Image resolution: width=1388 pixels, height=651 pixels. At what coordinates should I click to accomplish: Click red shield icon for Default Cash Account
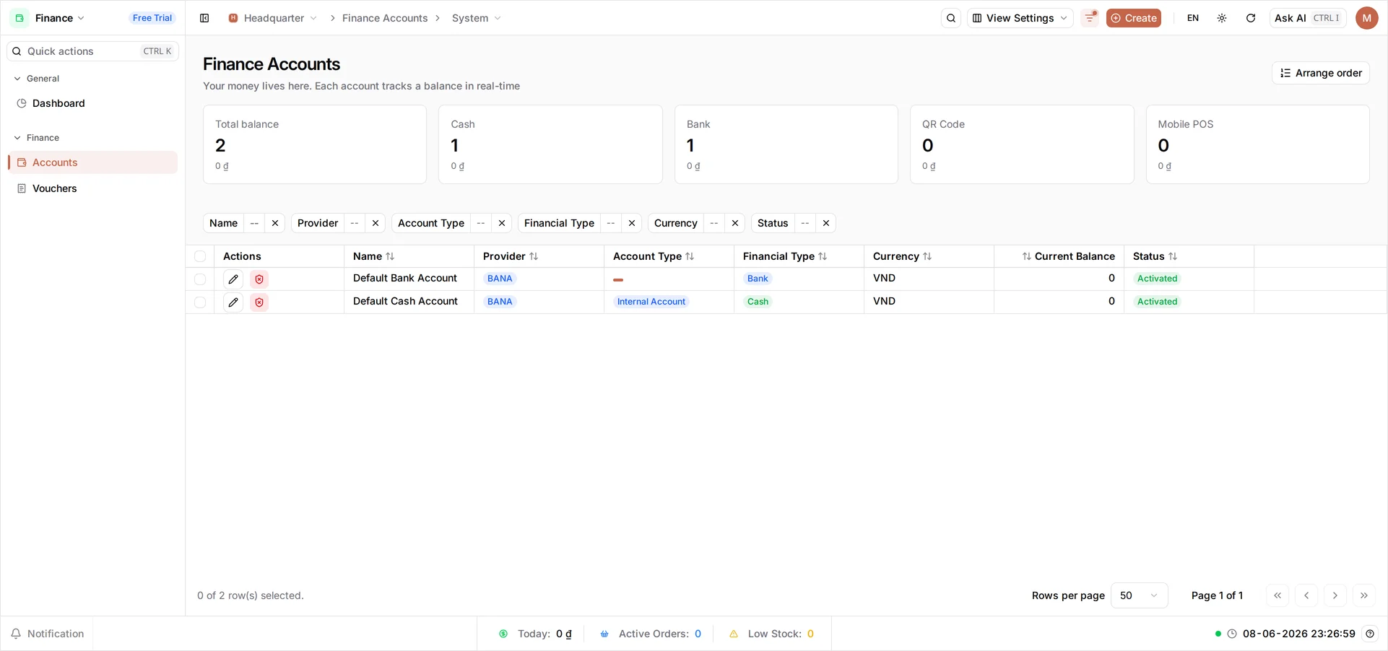click(x=259, y=302)
